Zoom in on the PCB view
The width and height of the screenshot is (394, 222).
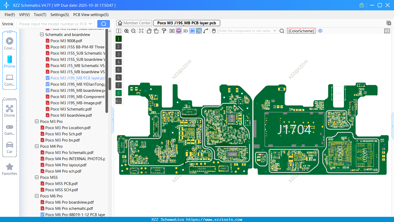tap(127, 31)
